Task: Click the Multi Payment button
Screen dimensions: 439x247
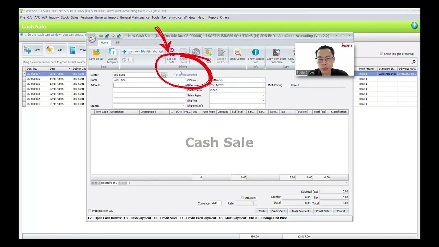Action: point(300,211)
